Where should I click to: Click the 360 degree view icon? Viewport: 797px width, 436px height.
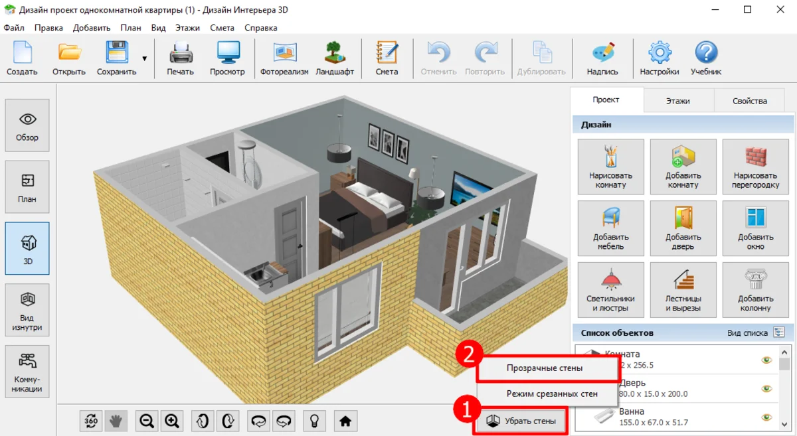click(x=91, y=420)
